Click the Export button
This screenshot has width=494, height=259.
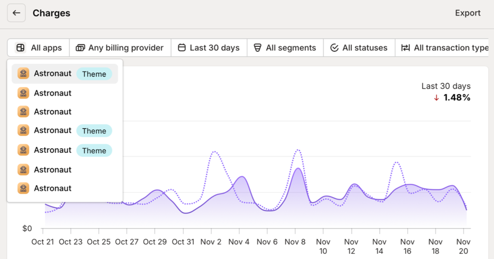pos(468,13)
